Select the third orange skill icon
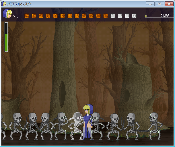The height and width of the screenshot is (147, 175). [x=41, y=16]
